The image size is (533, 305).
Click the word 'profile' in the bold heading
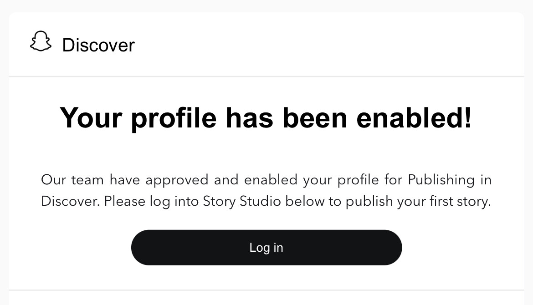[174, 119]
